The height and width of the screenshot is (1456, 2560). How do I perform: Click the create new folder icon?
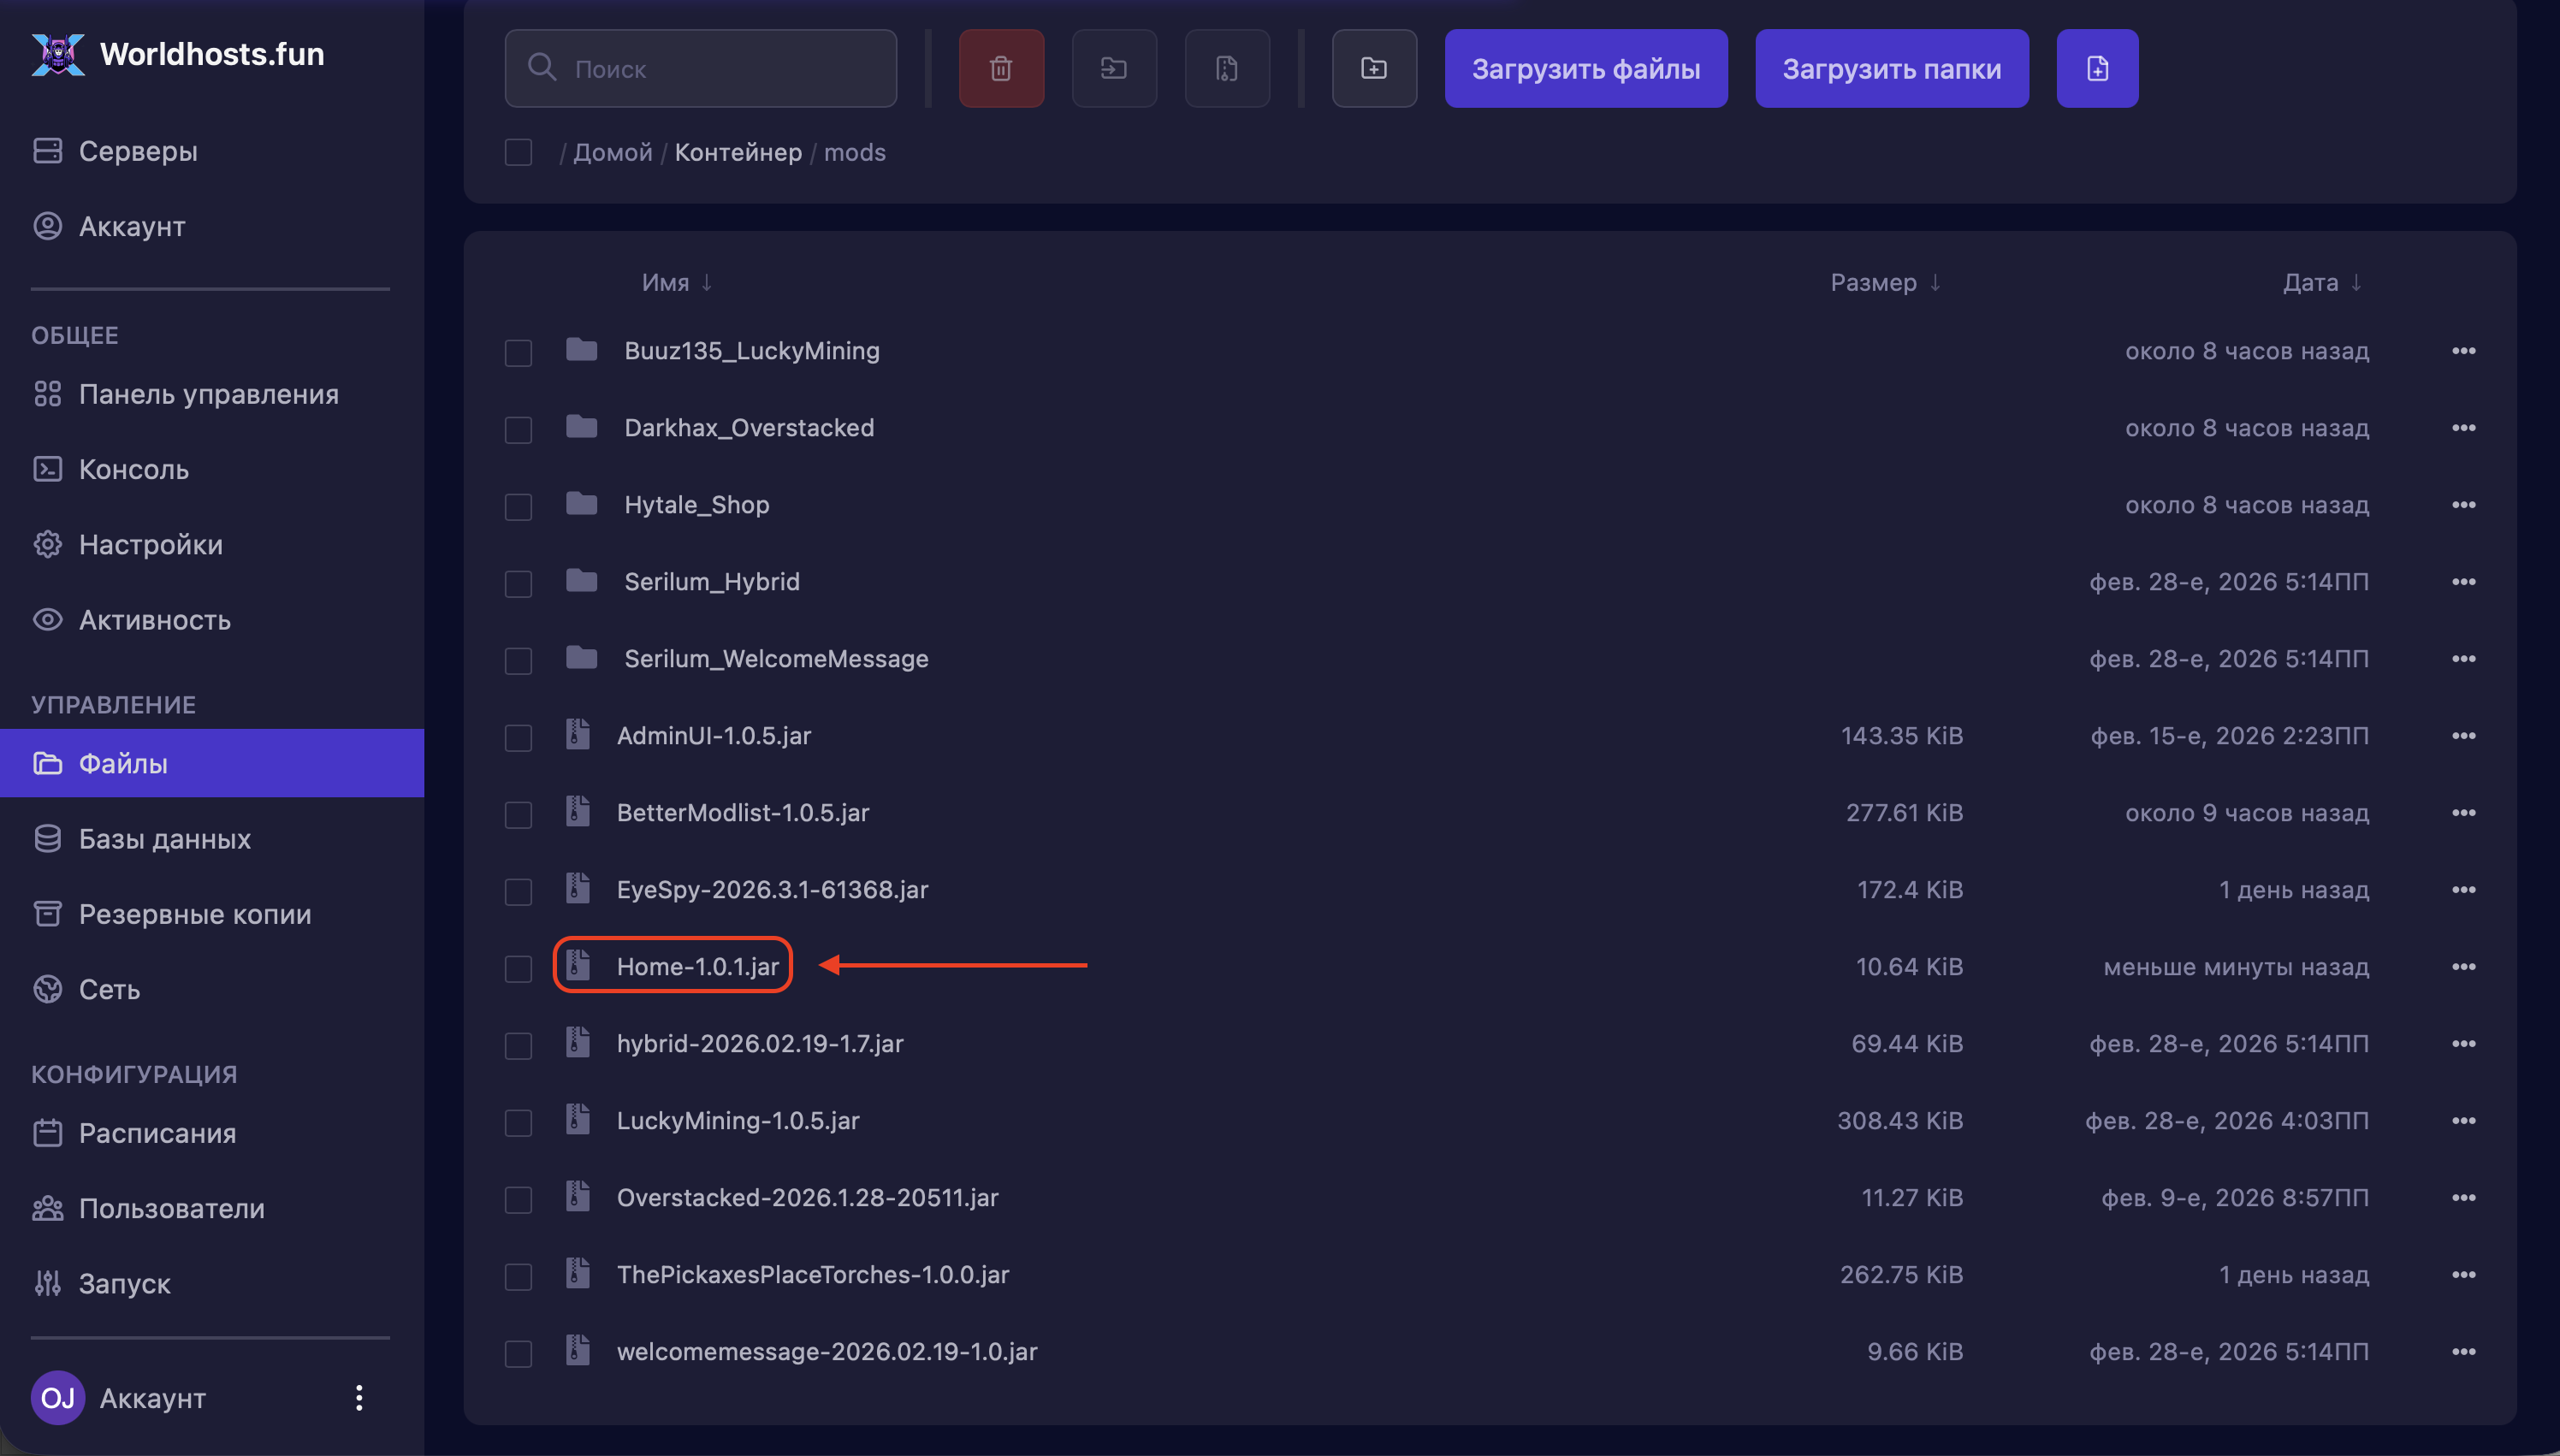click(x=1374, y=68)
